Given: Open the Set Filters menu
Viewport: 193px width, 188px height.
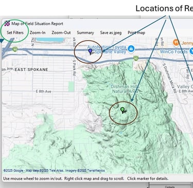Looking at the screenshot, I should (x=15, y=32).
